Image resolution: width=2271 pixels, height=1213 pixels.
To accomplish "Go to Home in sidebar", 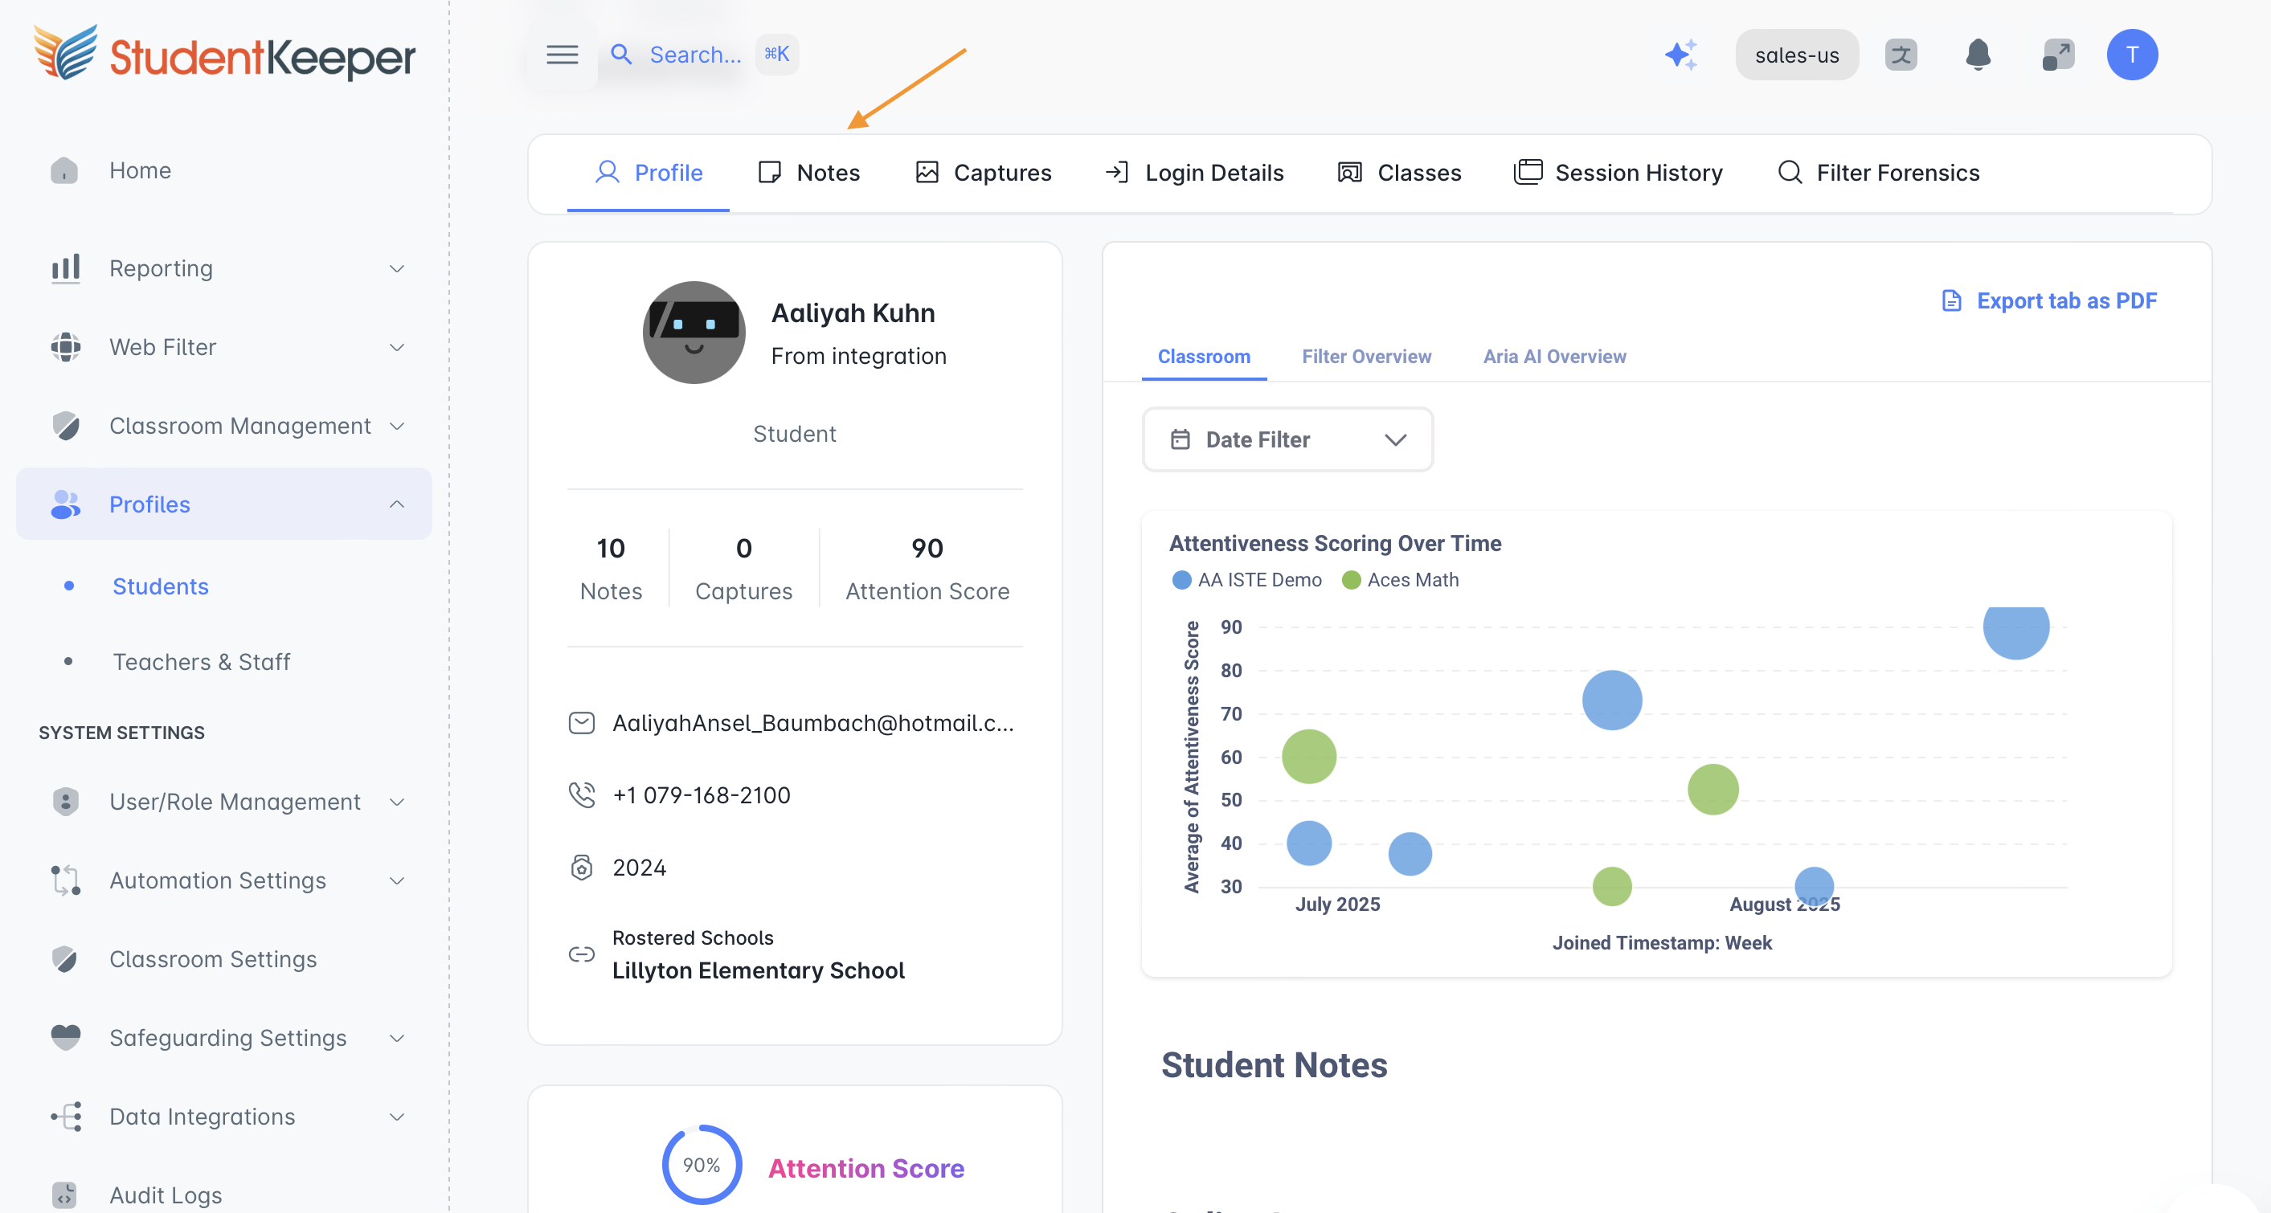I will (139, 170).
